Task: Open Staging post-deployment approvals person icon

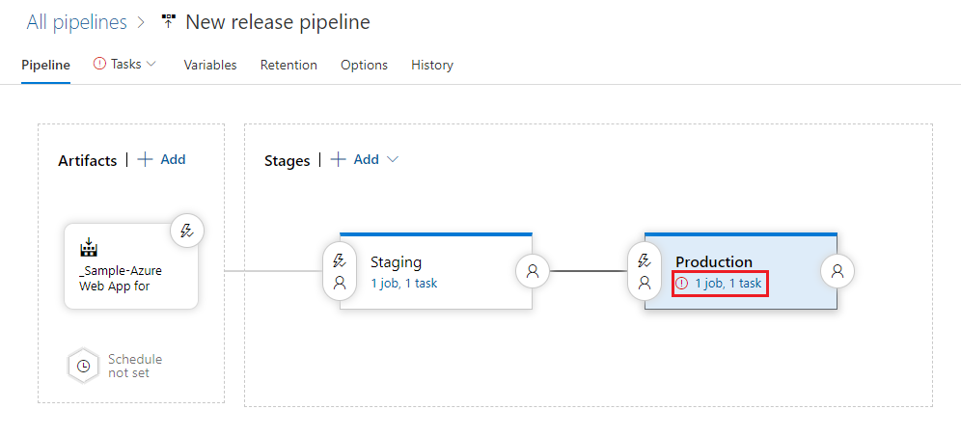Action: coord(532,272)
